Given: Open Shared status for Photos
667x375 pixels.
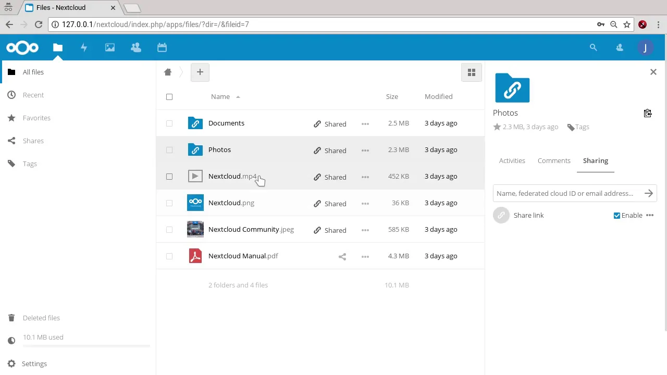Looking at the screenshot, I should [x=330, y=151].
